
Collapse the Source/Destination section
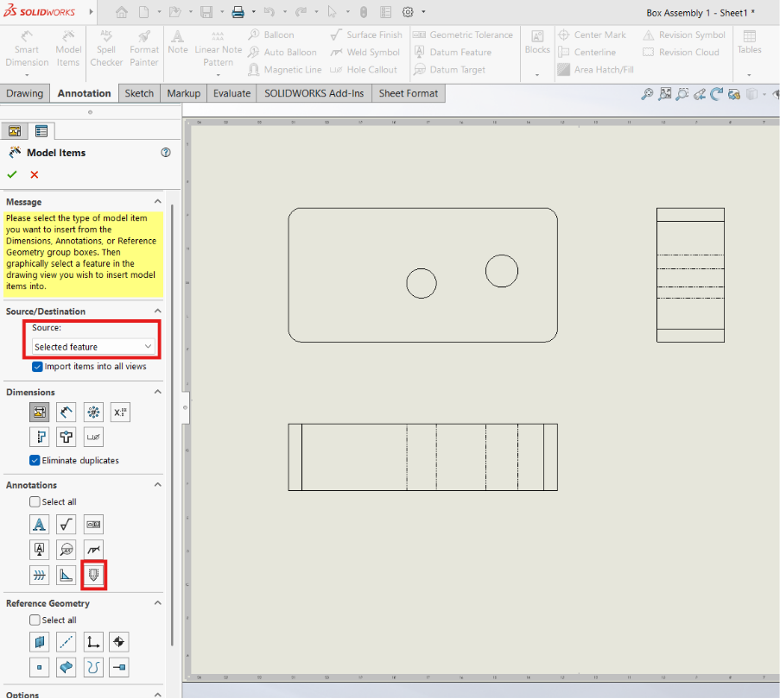pos(158,311)
